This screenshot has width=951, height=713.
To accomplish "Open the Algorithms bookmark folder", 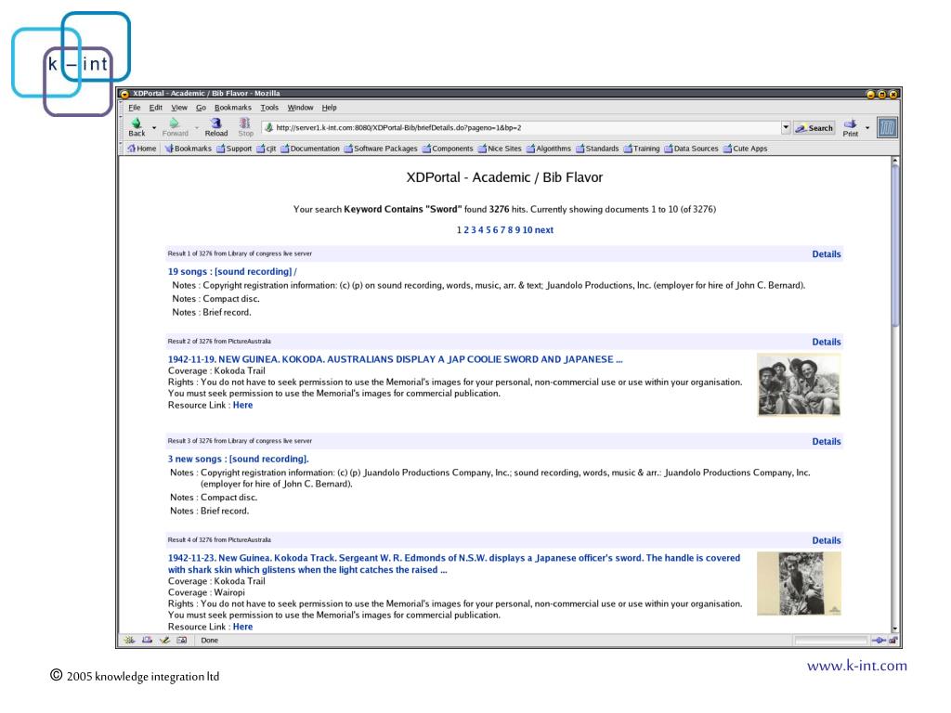I will click(x=549, y=149).
